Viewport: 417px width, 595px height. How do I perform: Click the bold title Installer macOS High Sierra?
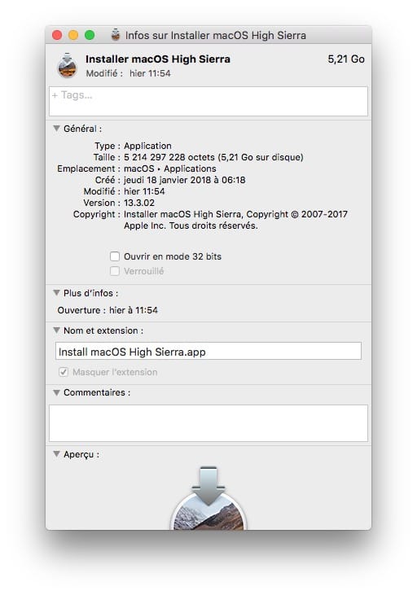[x=158, y=59]
